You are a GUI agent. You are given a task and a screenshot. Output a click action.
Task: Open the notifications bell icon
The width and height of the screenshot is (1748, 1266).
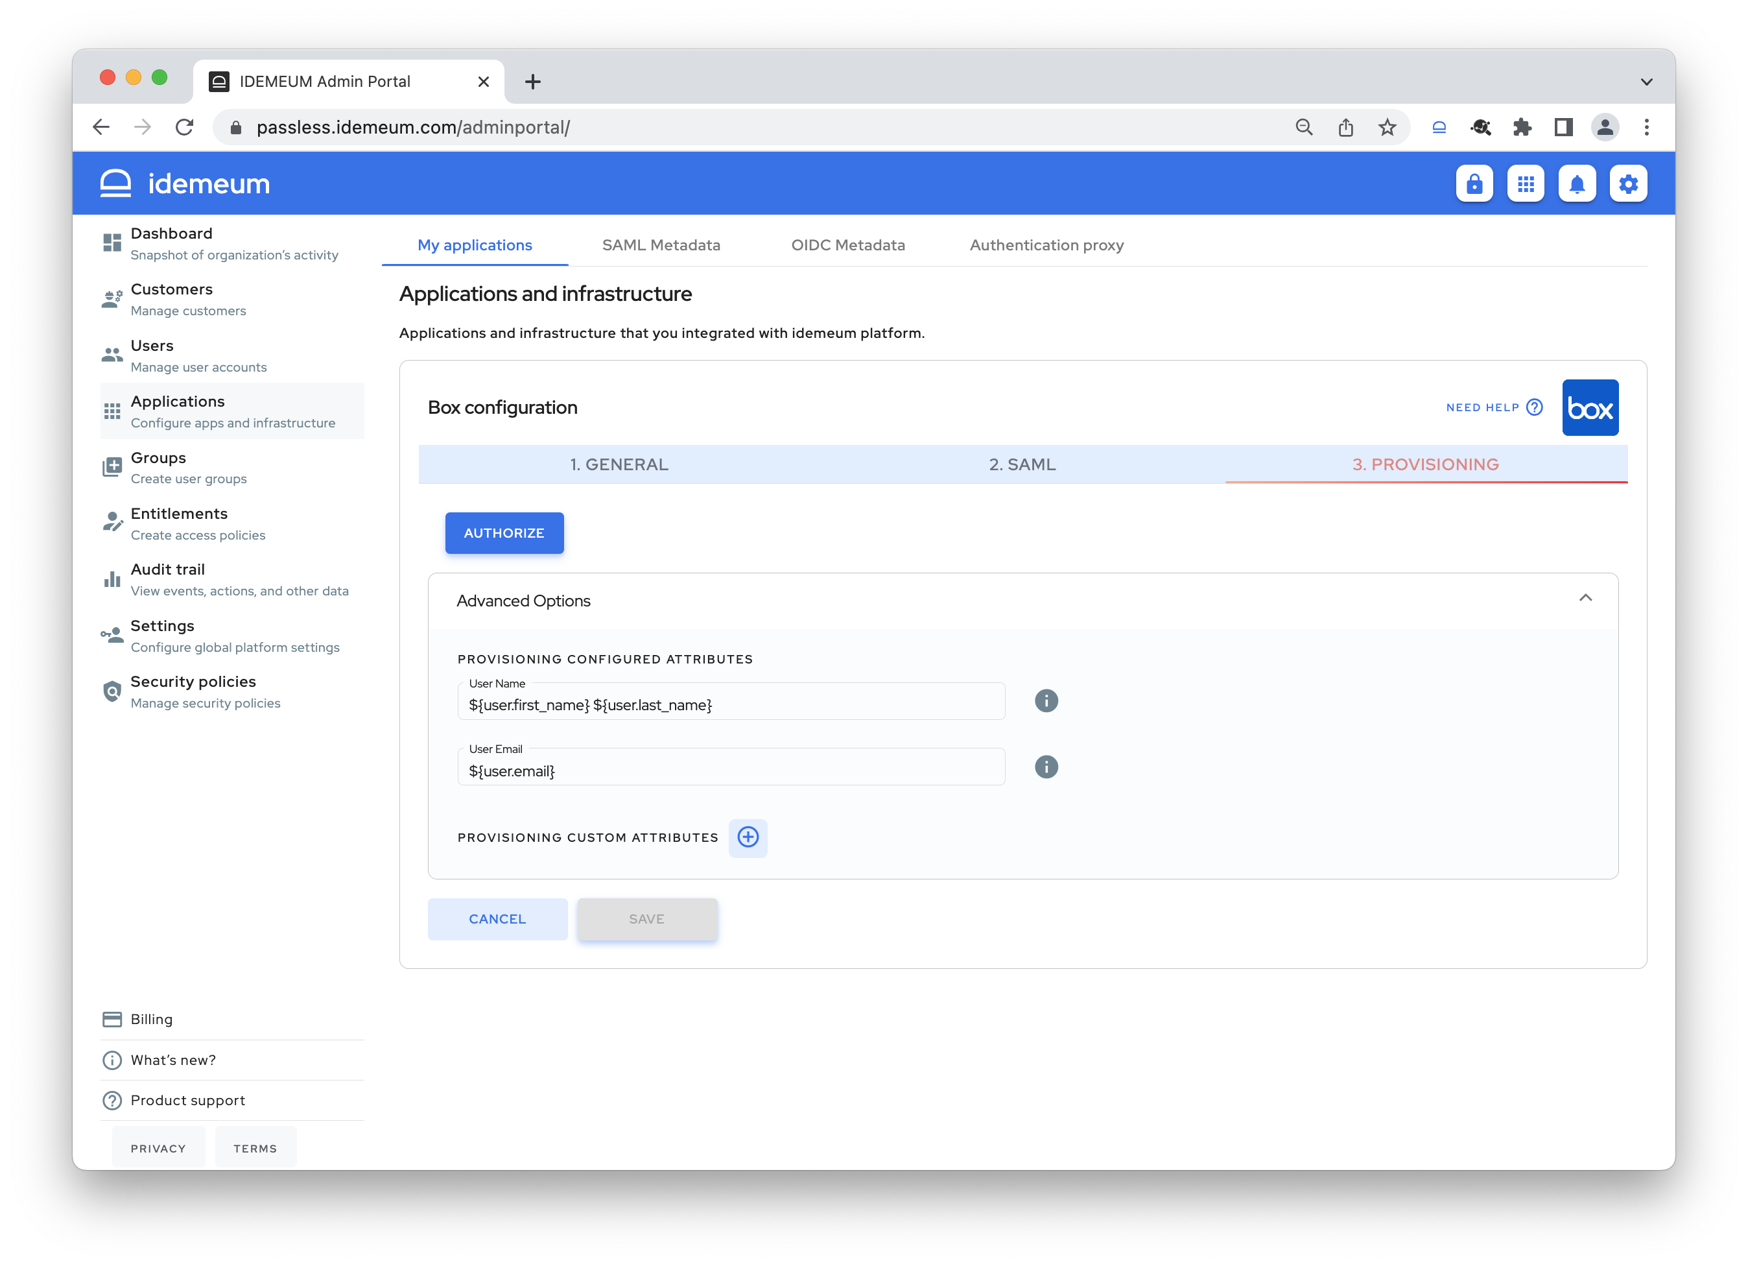(x=1577, y=184)
